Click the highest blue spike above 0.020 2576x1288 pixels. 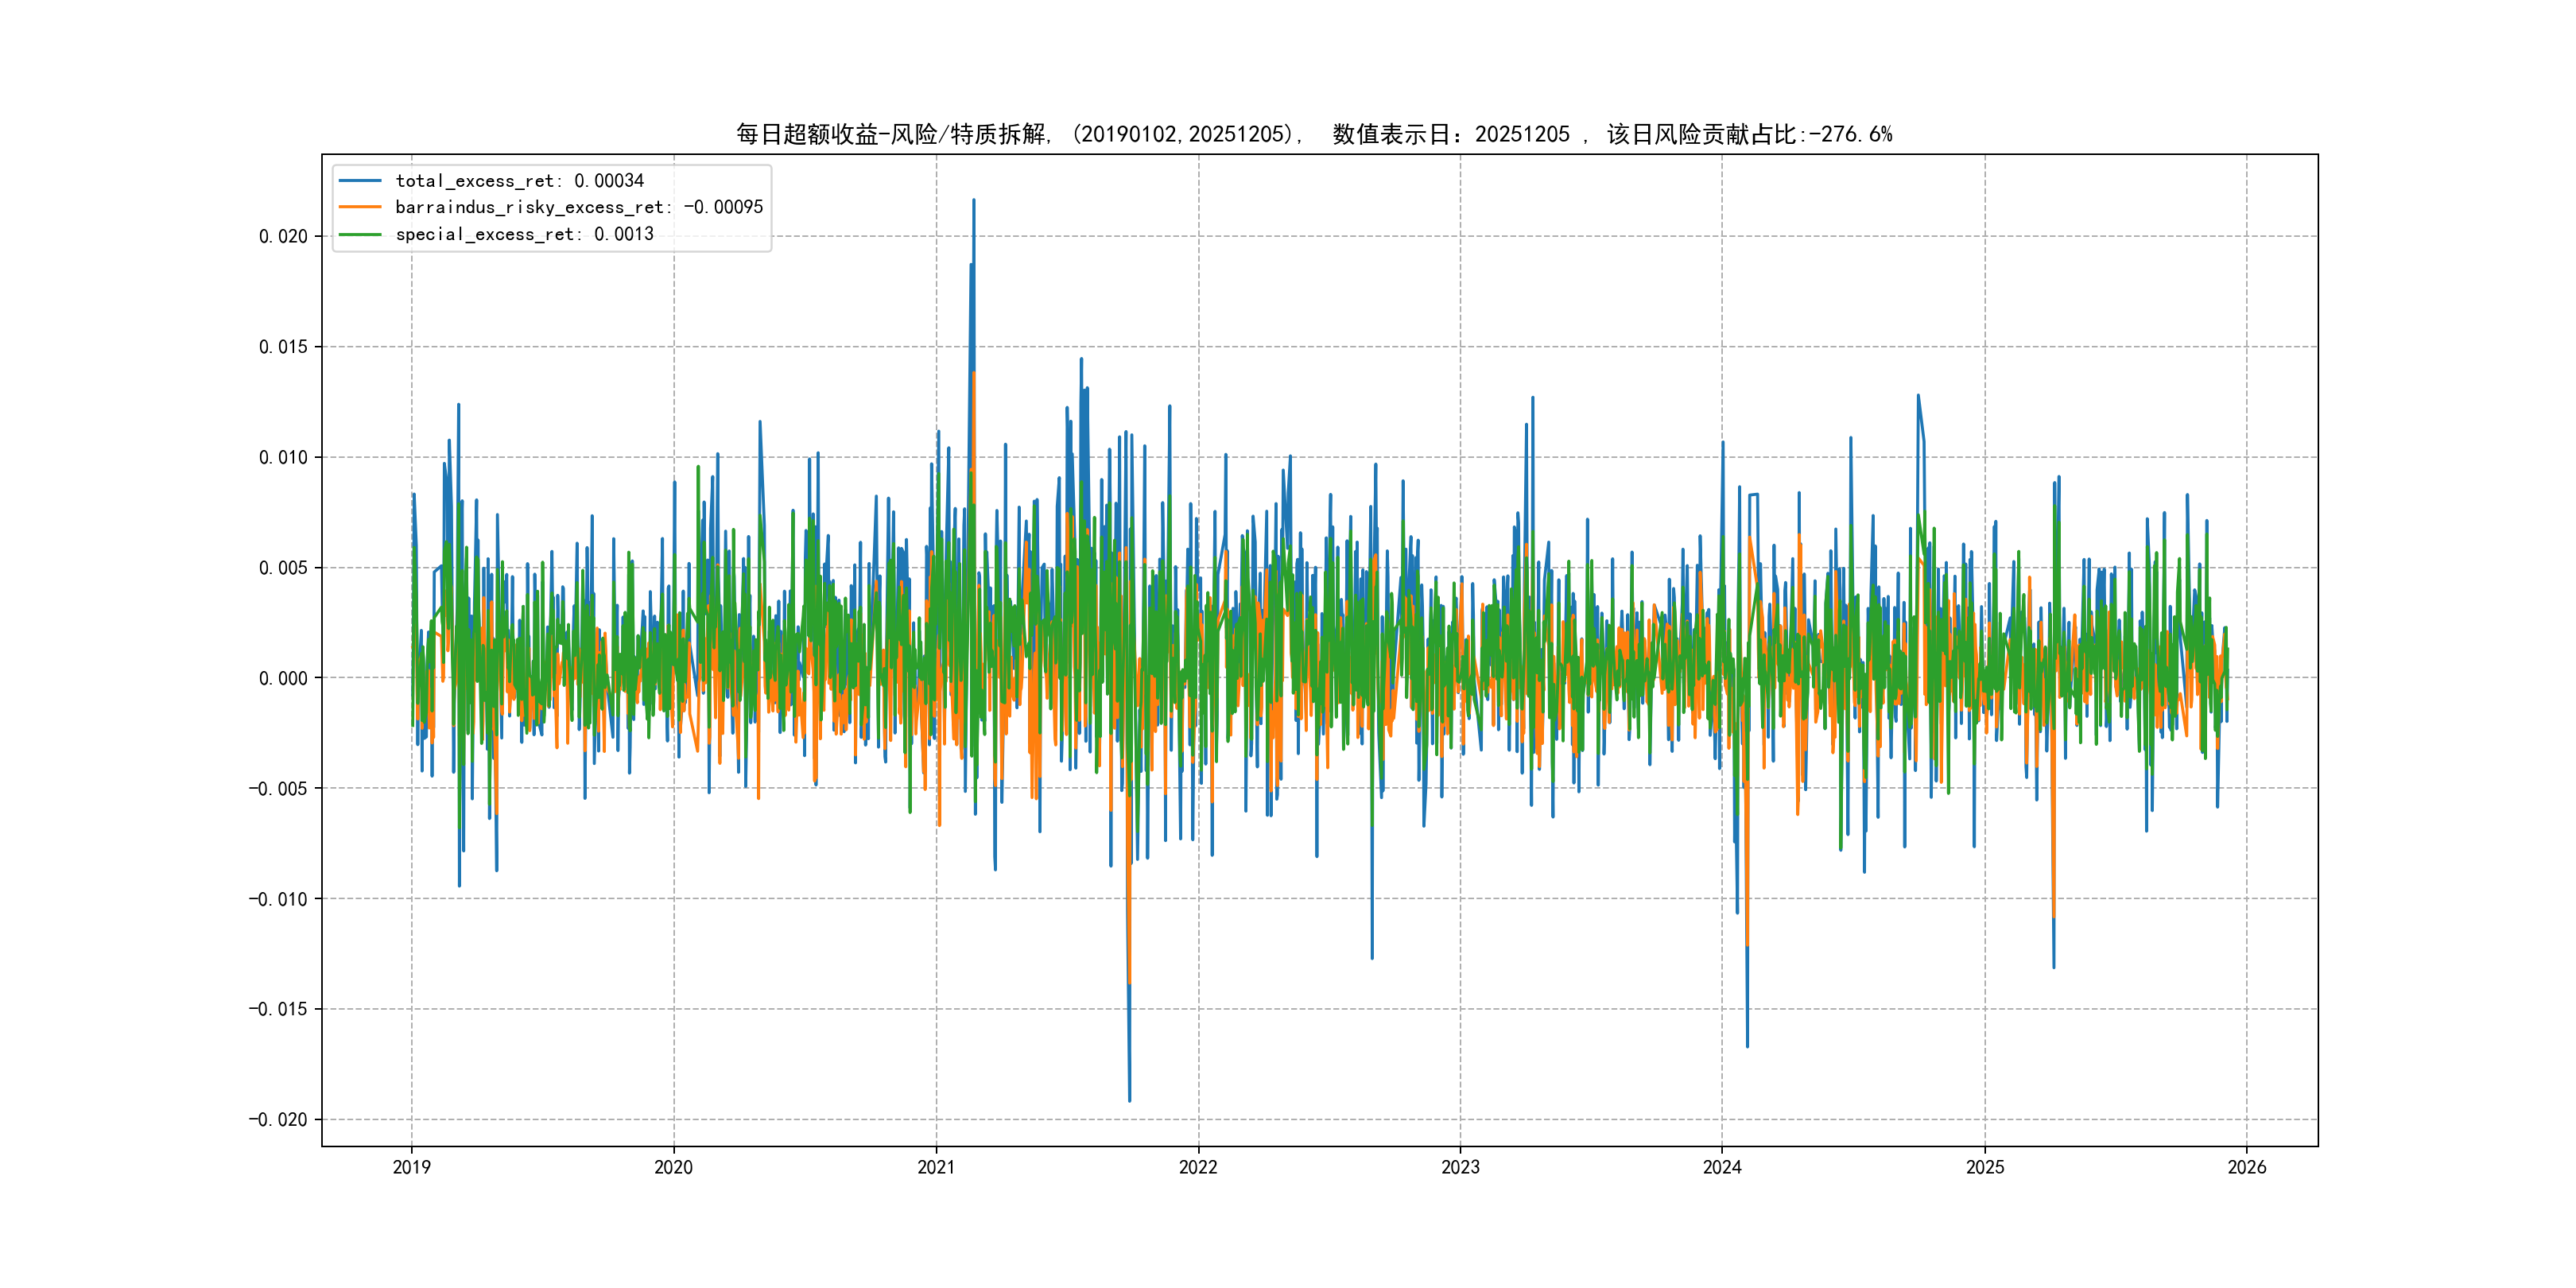click(x=974, y=203)
